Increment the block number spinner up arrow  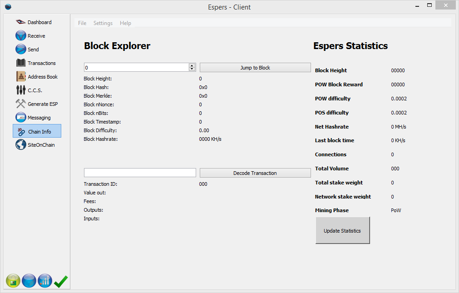192,65
